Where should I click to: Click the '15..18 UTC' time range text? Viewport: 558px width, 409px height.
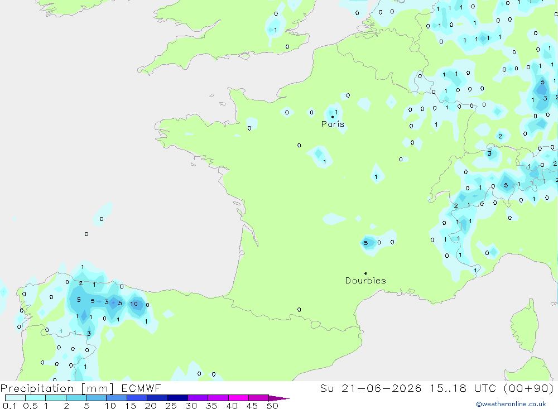(x=463, y=388)
